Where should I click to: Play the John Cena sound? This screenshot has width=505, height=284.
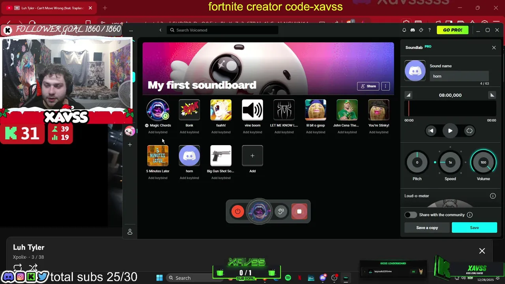tap(347, 110)
